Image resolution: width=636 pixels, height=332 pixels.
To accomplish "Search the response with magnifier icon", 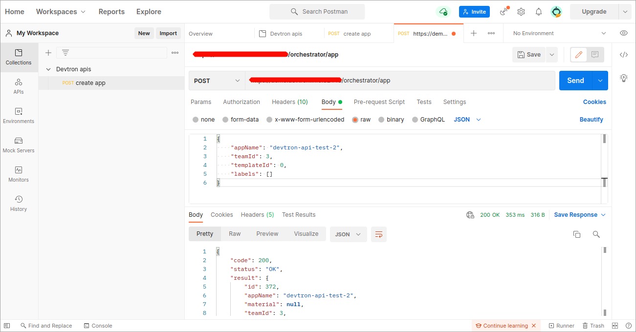I will pyautogui.click(x=596, y=234).
